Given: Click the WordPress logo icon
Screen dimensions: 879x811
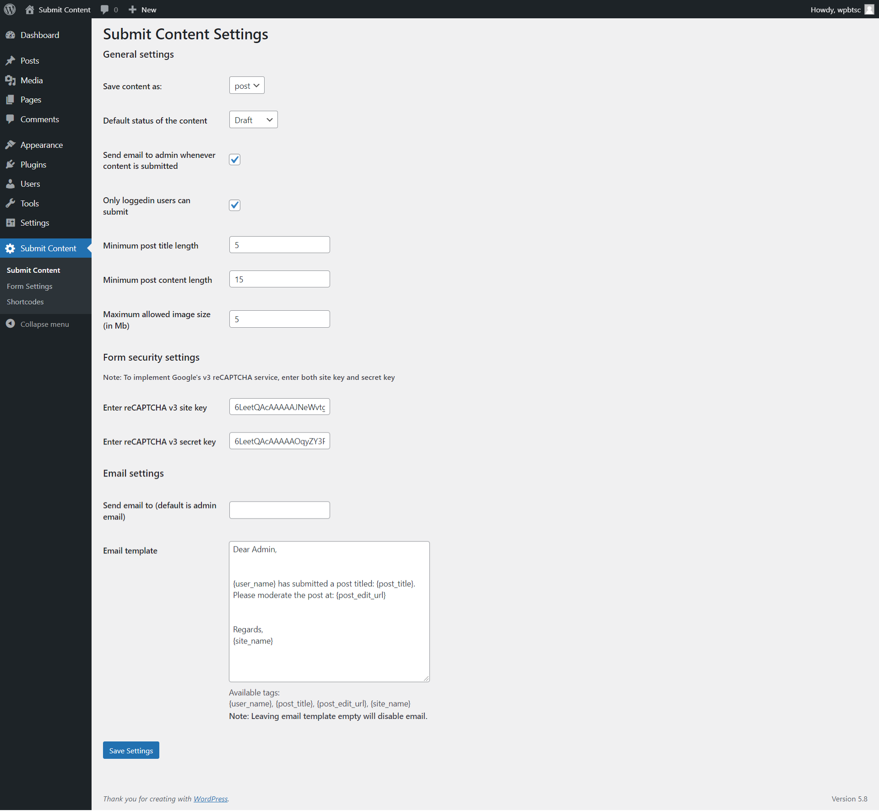Looking at the screenshot, I should (10, 9).
